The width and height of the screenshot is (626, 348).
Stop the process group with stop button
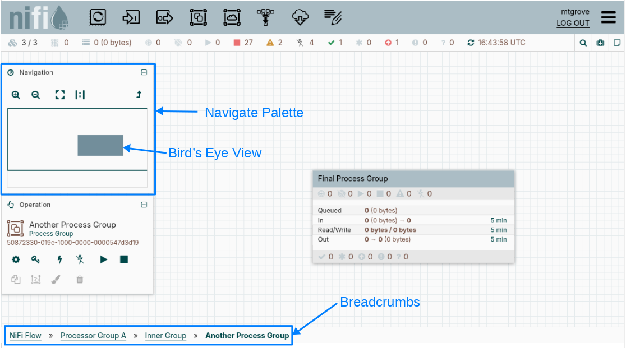pyautogui.click(x=124, y=259)
